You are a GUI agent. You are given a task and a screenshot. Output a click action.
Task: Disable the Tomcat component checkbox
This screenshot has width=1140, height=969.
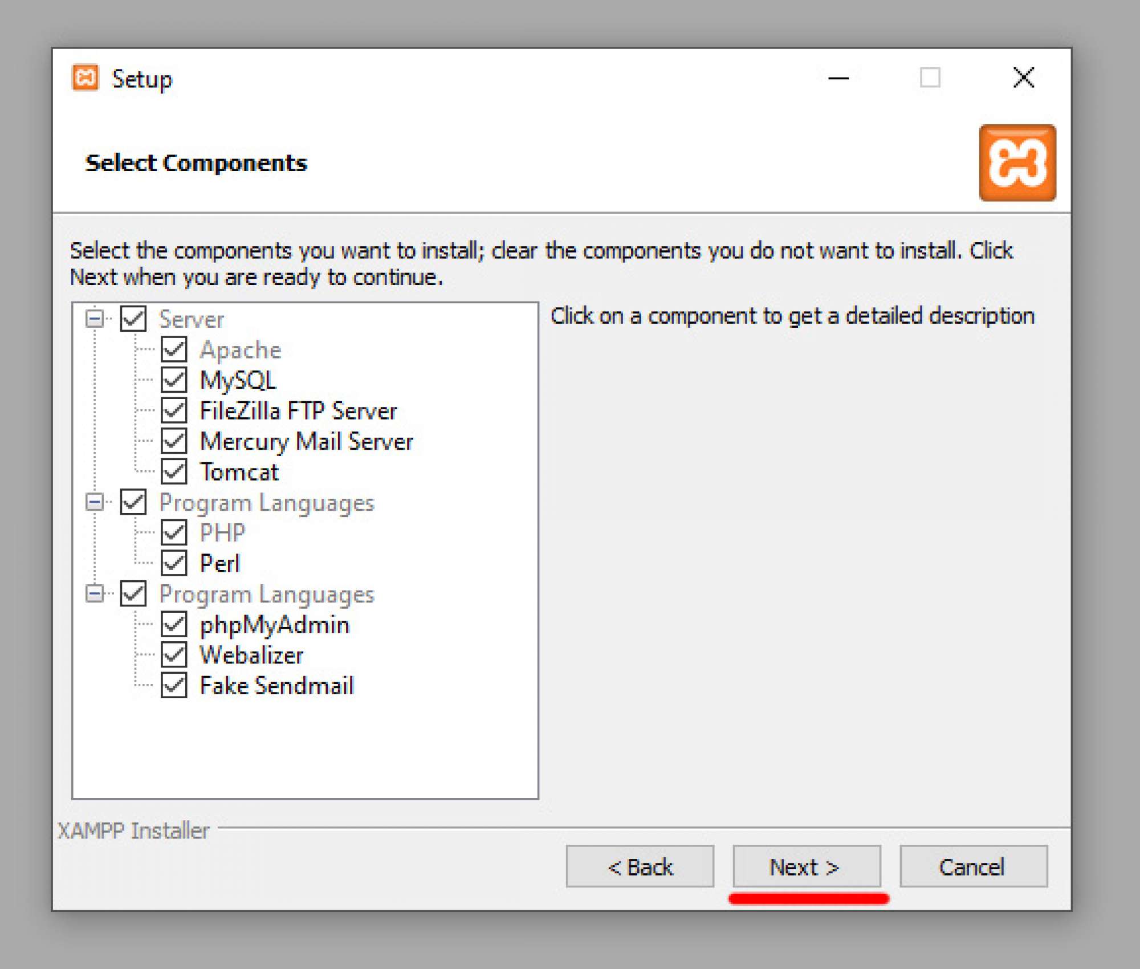pyautogui.click(x=174, y=472)
